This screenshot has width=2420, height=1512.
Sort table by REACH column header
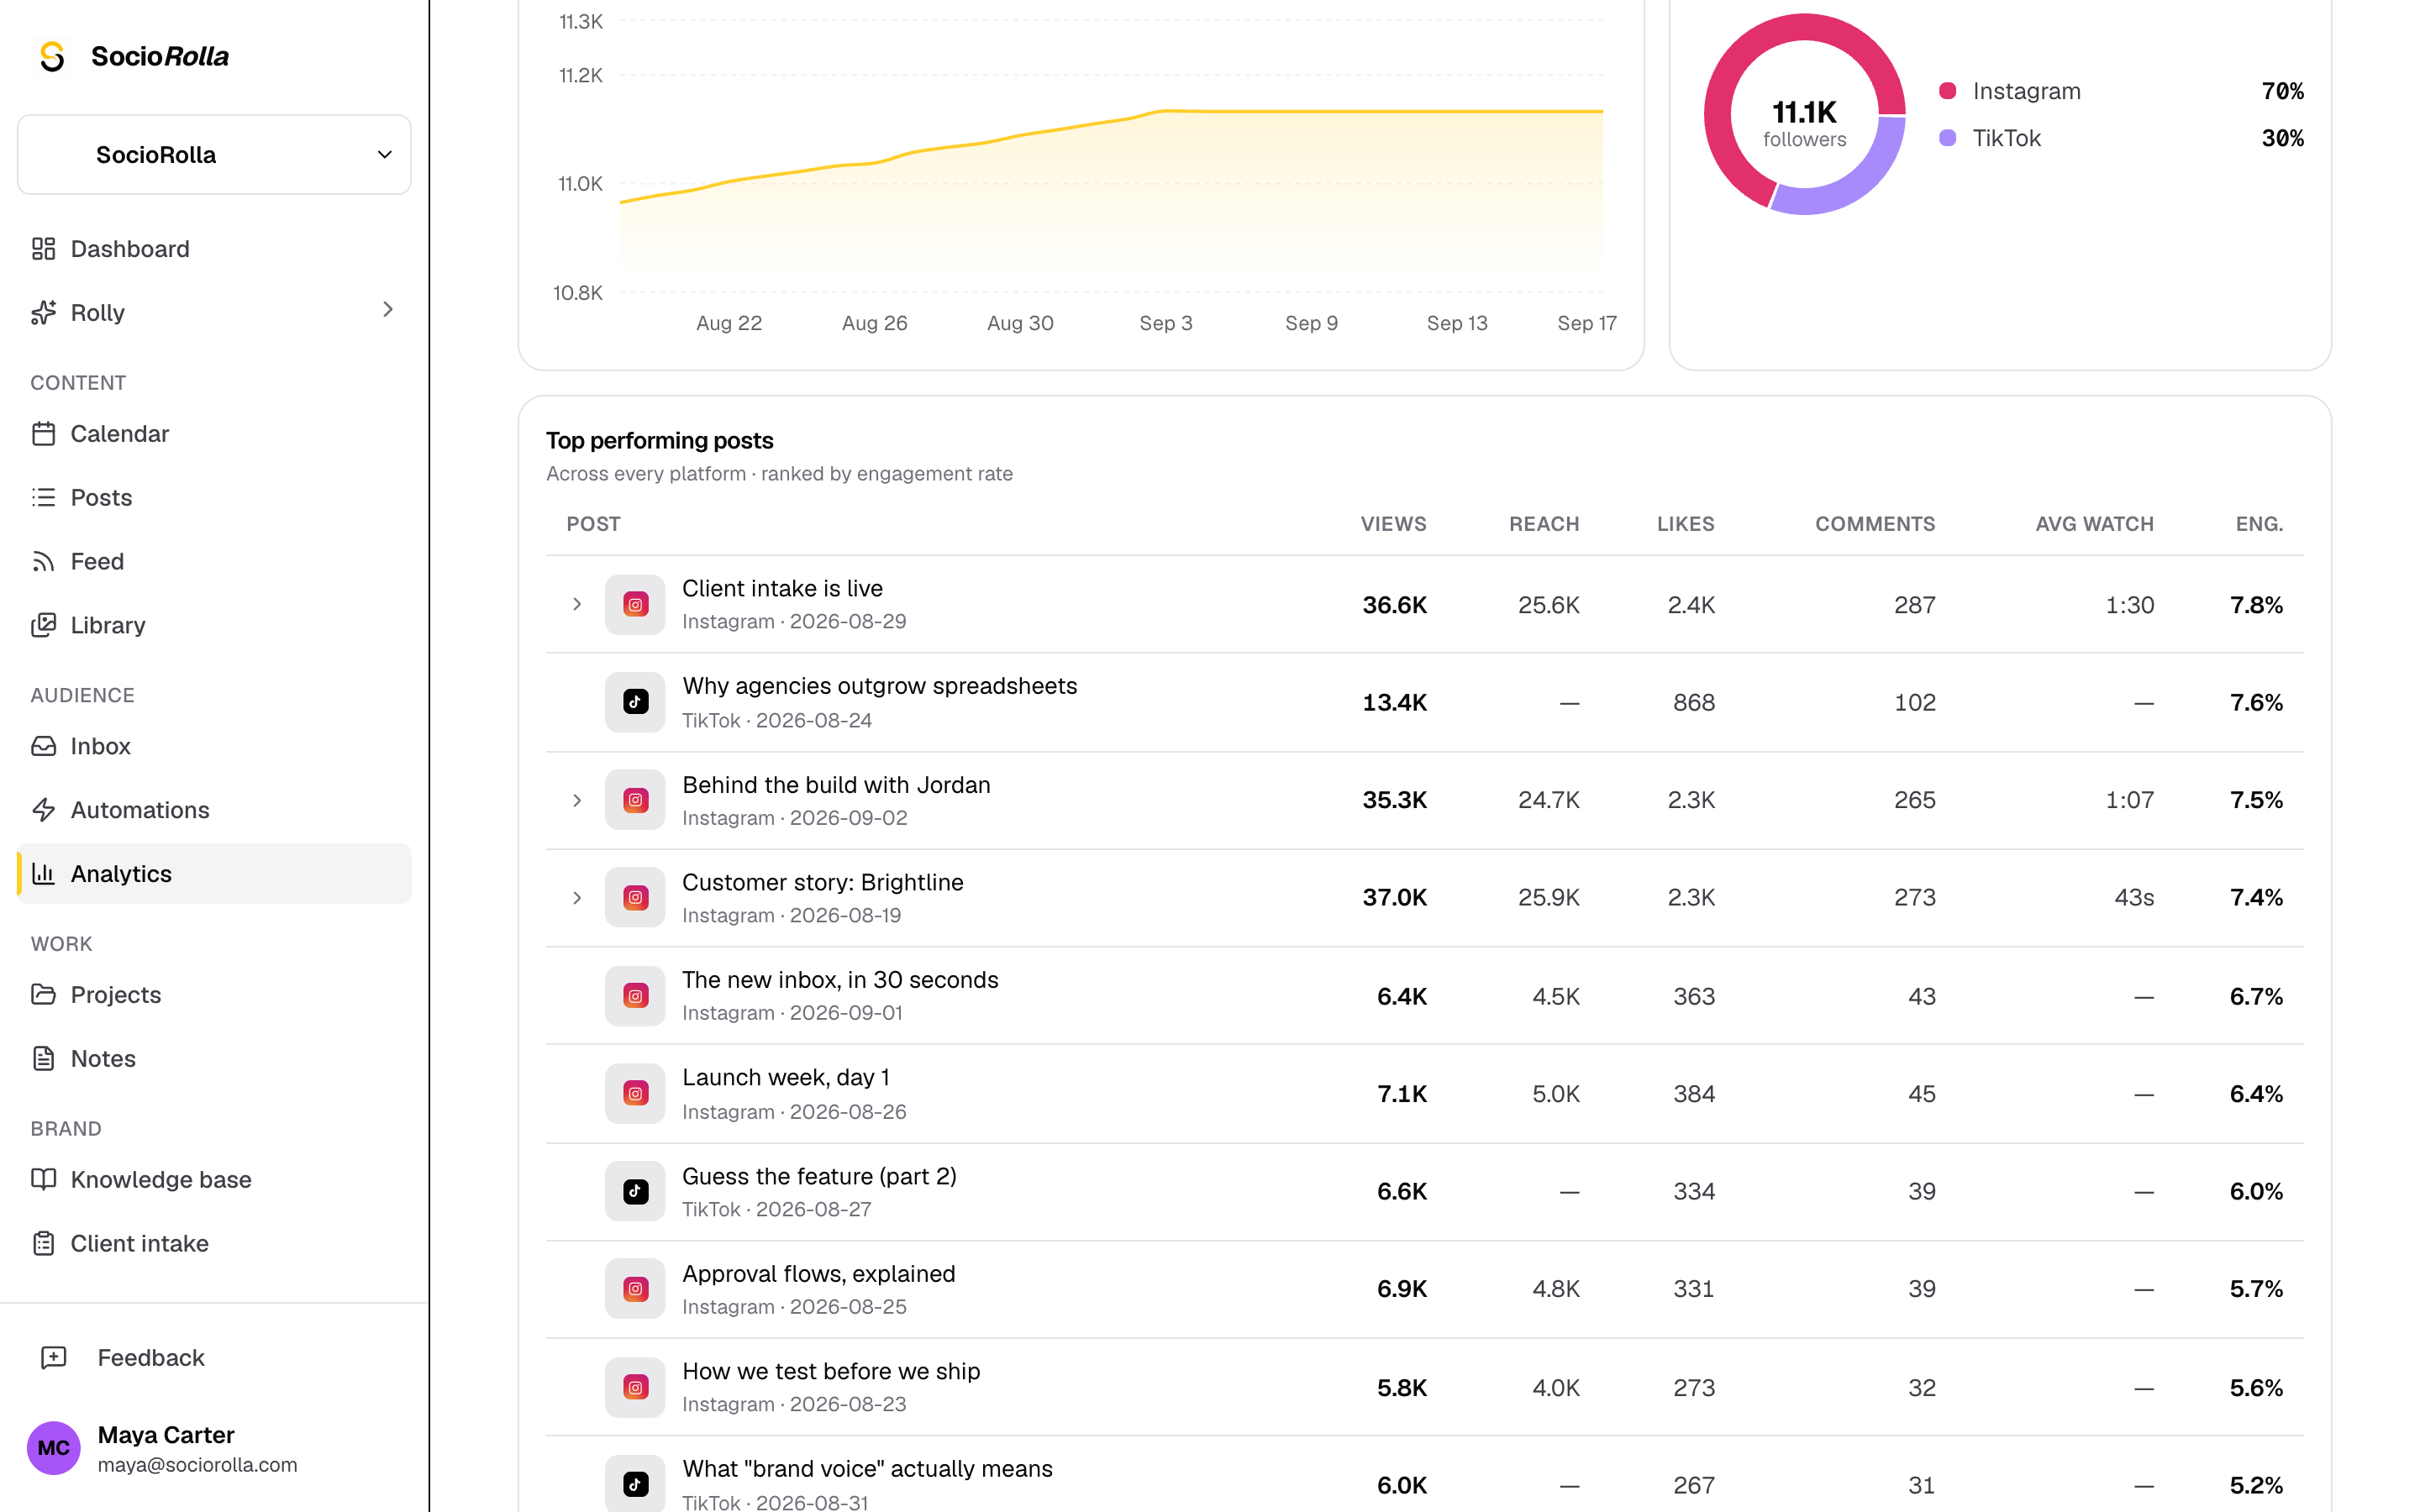point(1544,524)
